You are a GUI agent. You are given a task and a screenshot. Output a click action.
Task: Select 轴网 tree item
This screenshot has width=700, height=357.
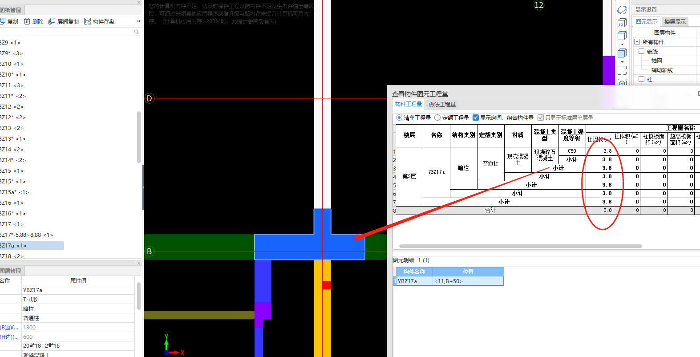657,61
